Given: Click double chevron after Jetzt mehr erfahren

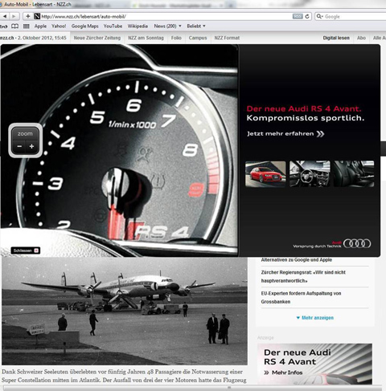Looking at the screenshot, I should pos(320,134).
